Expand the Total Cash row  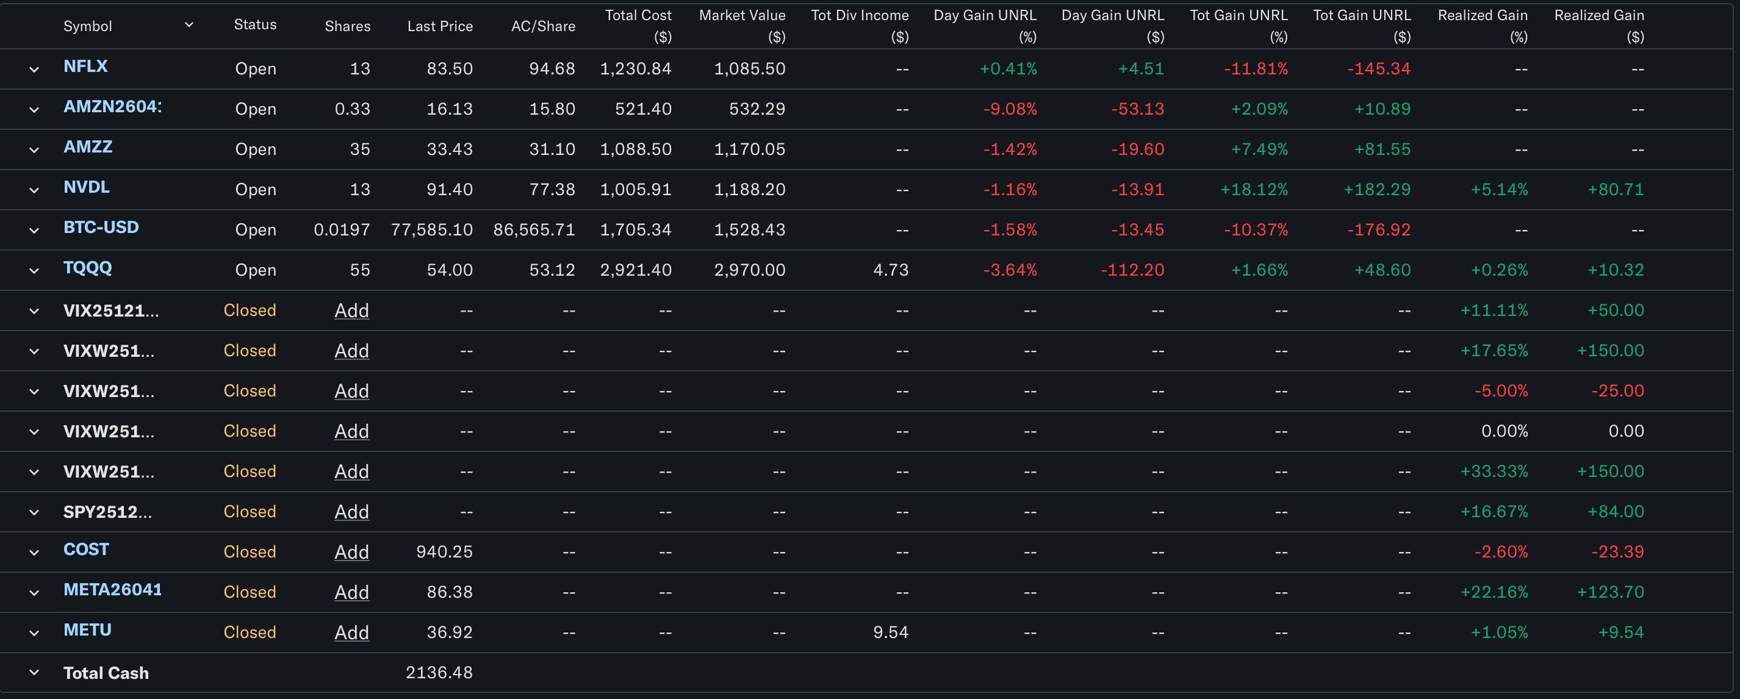coord(34,673)
